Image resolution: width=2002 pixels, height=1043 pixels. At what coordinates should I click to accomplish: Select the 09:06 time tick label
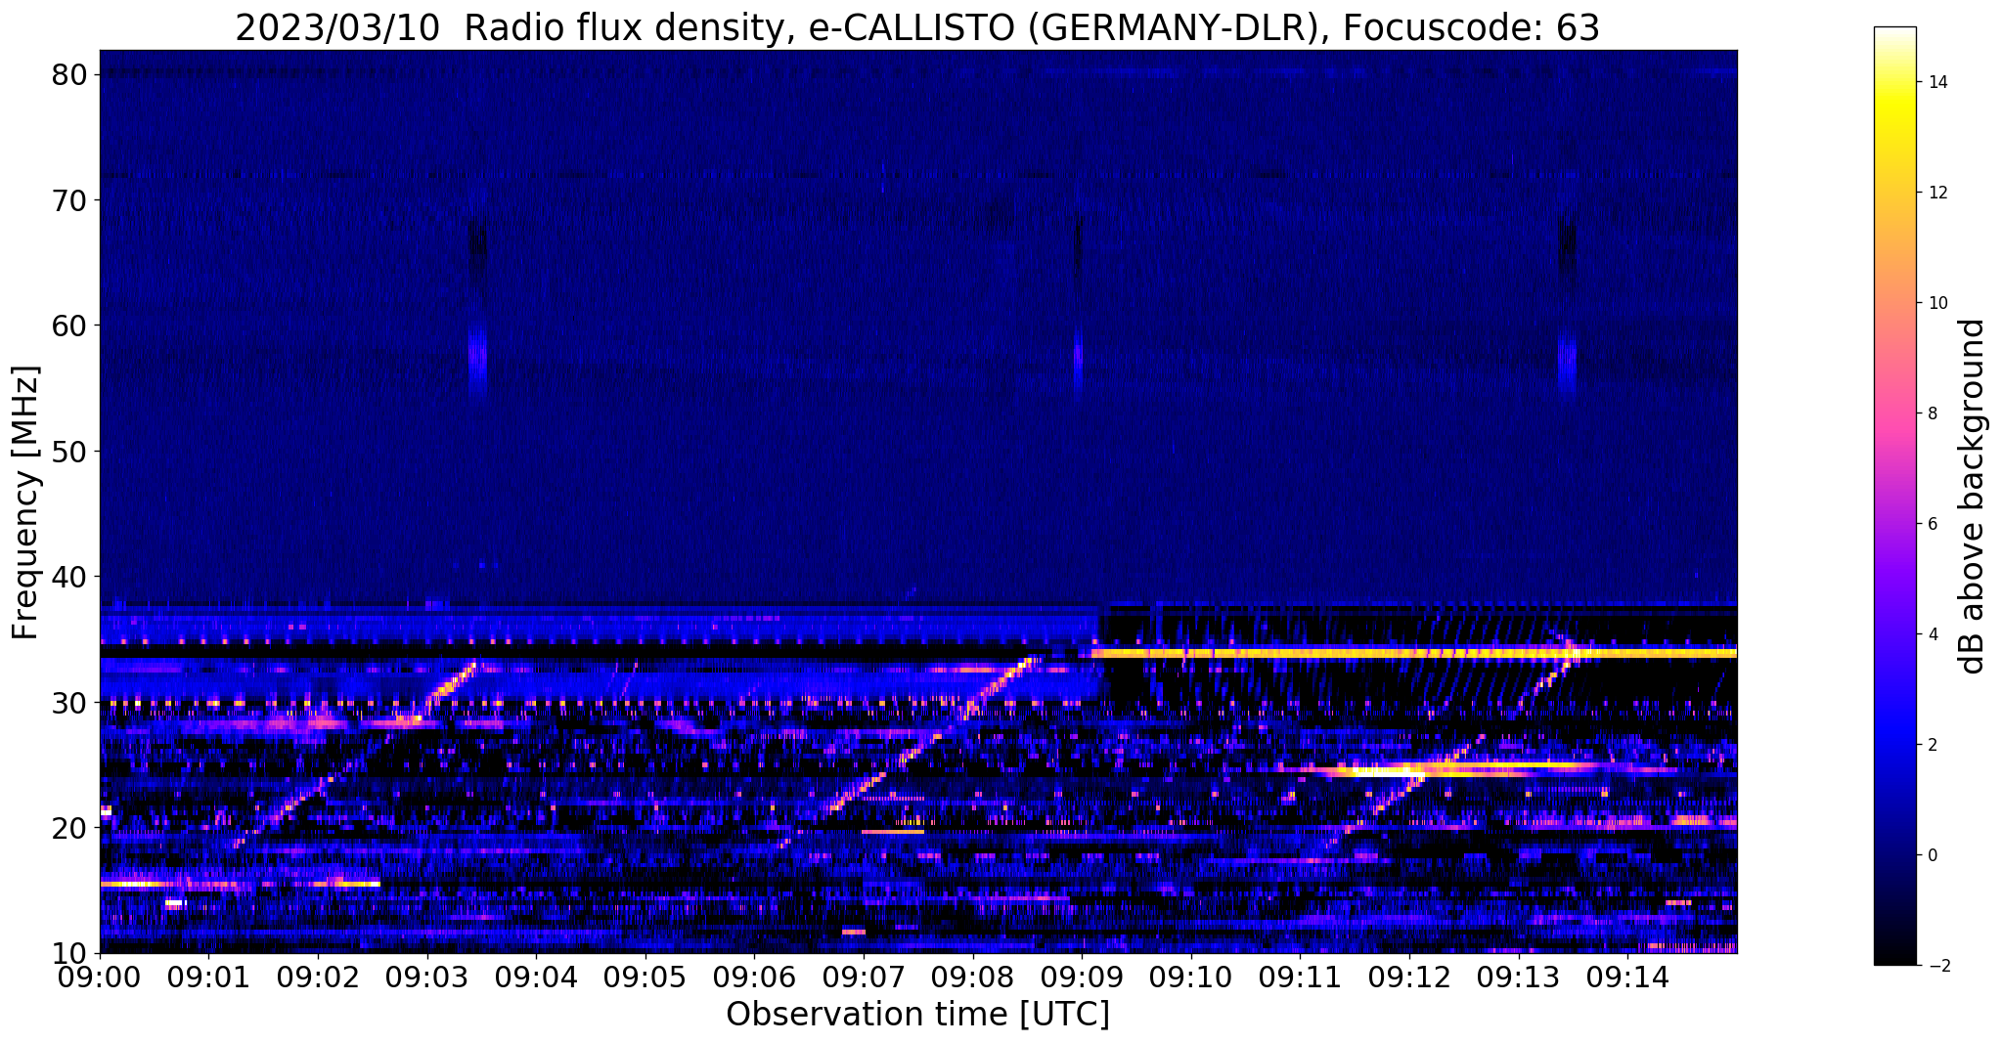coord(754,976)
